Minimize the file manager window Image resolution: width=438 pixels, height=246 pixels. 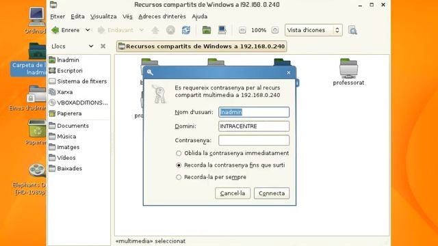[360, 5]
